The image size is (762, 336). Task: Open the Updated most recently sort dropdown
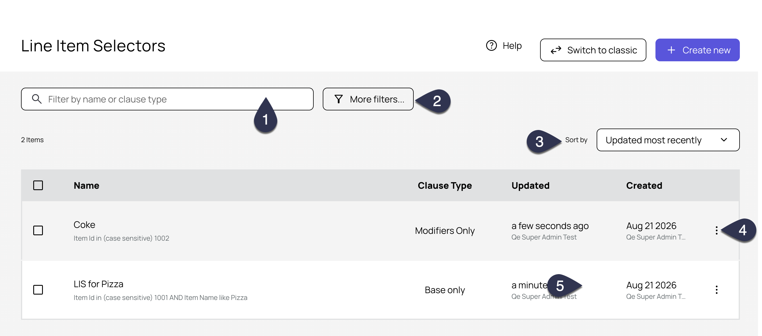click(x=668, y=140)
